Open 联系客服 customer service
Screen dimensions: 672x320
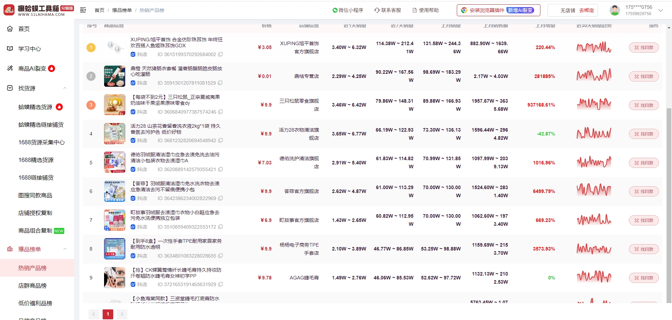coord(388,10)
